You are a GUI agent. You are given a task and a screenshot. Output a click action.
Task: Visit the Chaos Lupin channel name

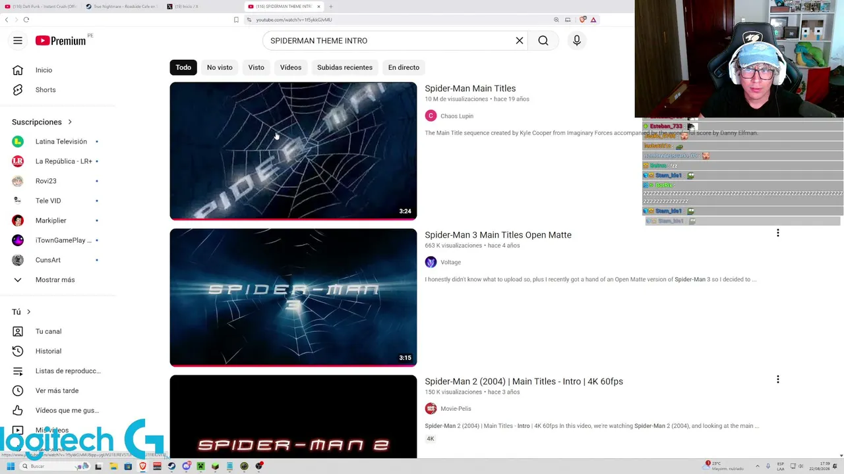pyautogui.click(x=457, y=116)
